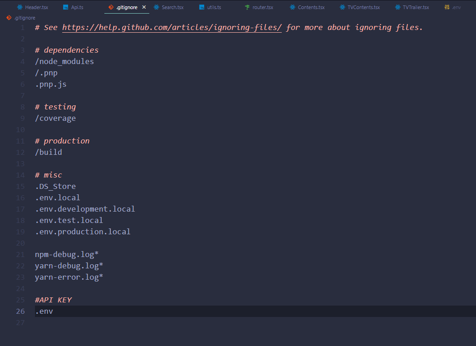Click the '.env.local' line
The height and width of the screenshot is (346, 476).
(x=57, y=198)
